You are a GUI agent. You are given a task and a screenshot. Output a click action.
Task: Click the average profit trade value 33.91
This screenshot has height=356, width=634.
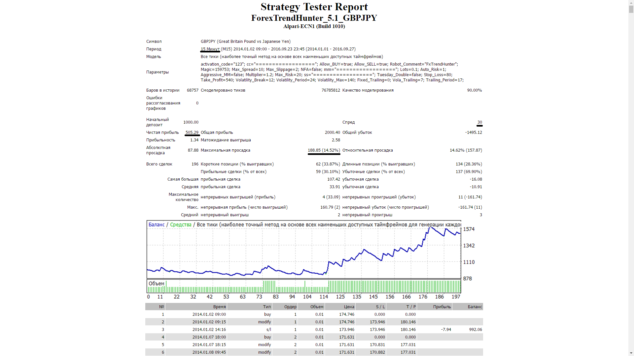(x=335, y=187)
